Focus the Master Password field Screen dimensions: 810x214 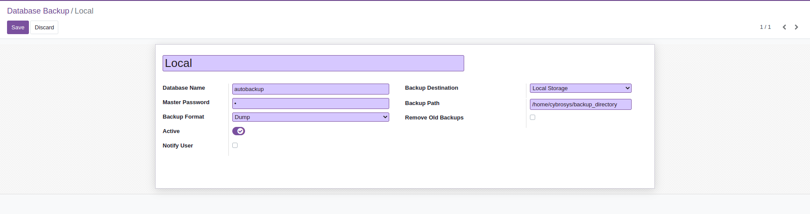click(310, 104)
